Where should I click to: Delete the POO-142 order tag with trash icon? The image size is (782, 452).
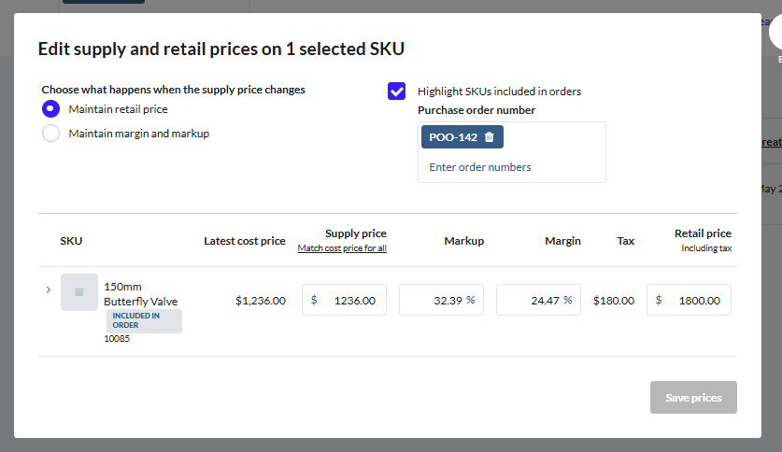click(x=490, y=137)
